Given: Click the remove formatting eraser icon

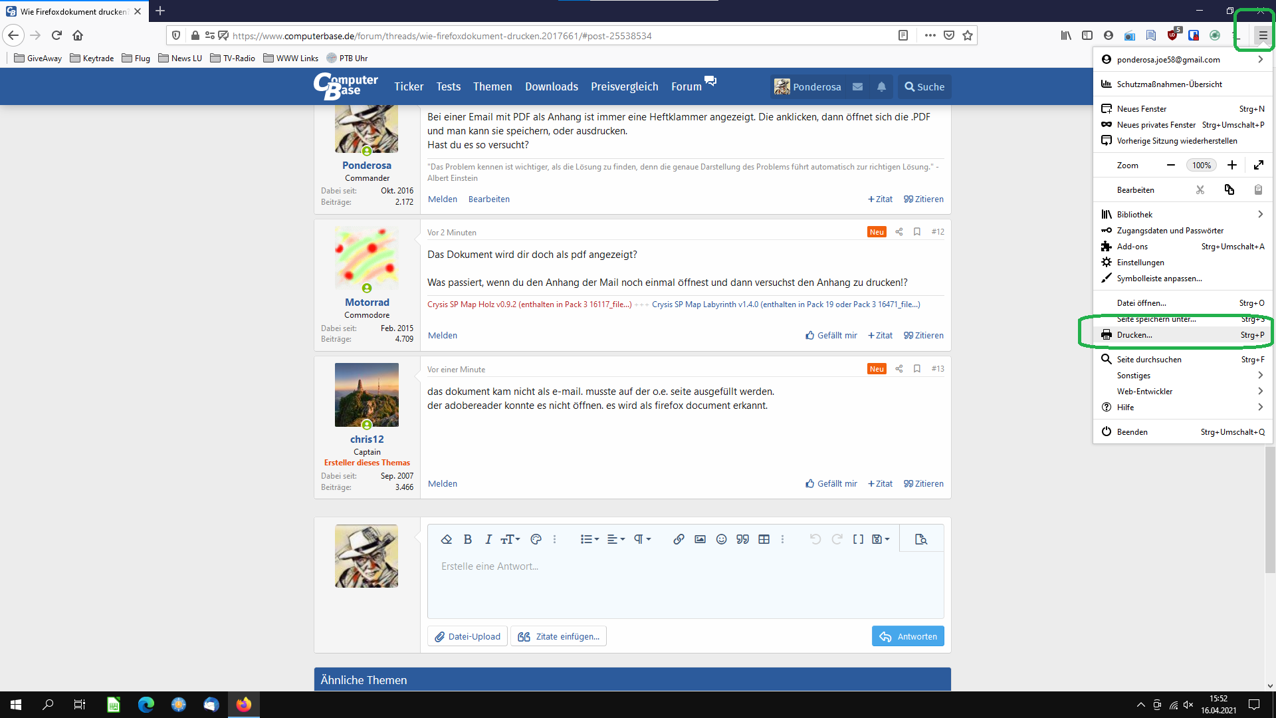Looking at the screenshot, I should coord(447,539).
